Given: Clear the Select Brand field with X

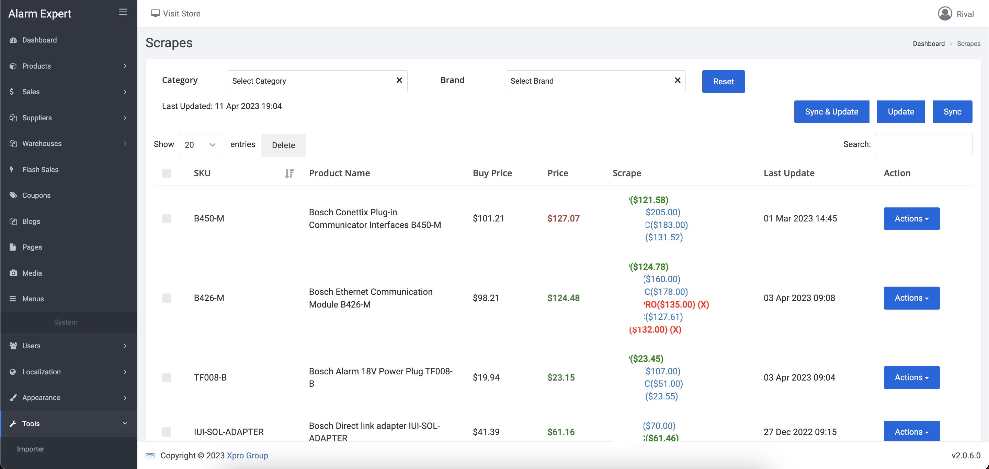Looking at the screenshot, I should [x=677, y=80].
